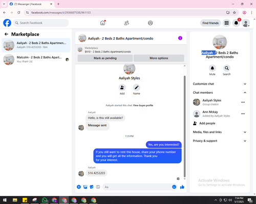This screenshot has width=256, height=204.
Task: Open WhatsApp from the taskbar
Action: 45,200
